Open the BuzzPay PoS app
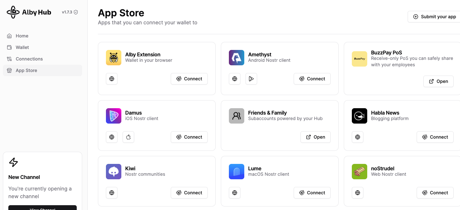Screen dimensions: 460x210 [438, 81]
